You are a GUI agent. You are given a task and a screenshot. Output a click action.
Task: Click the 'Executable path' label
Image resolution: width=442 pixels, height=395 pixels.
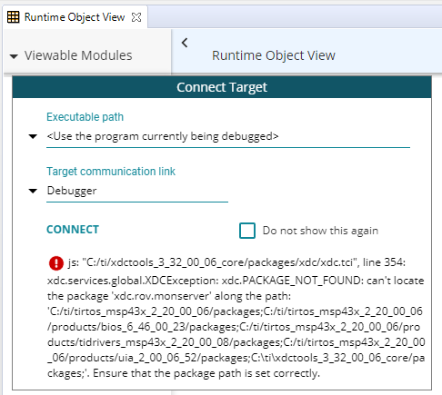(85, 117)
